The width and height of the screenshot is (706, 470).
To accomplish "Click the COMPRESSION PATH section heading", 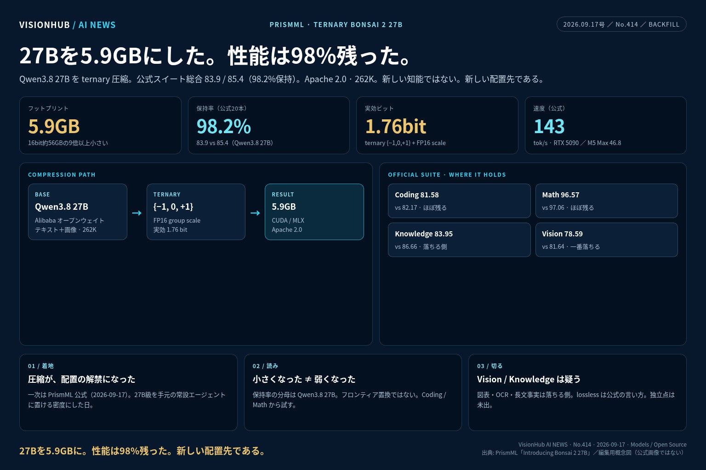I will [x=62, y=175].
